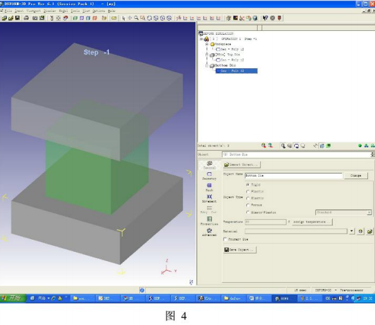Open the Viewport menu

click(x=33, y=11)
